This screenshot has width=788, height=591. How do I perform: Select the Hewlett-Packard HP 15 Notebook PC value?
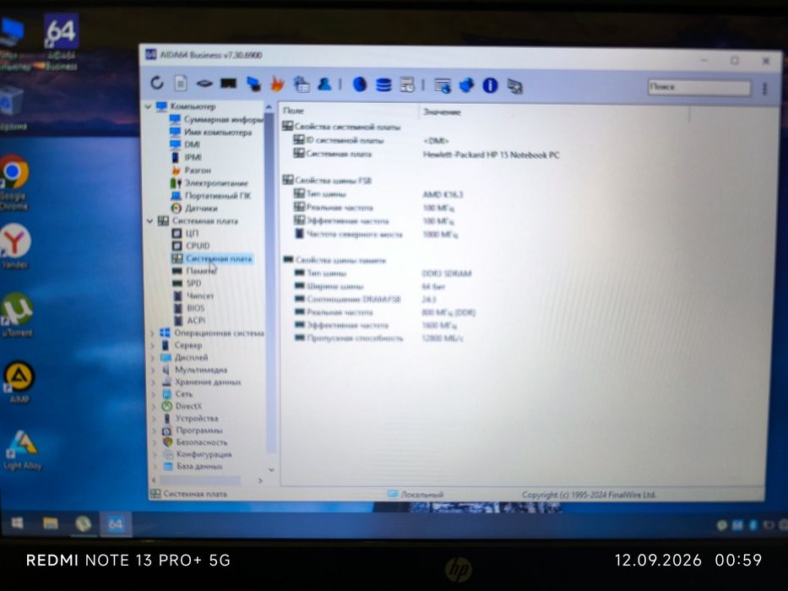click(491, 155)
